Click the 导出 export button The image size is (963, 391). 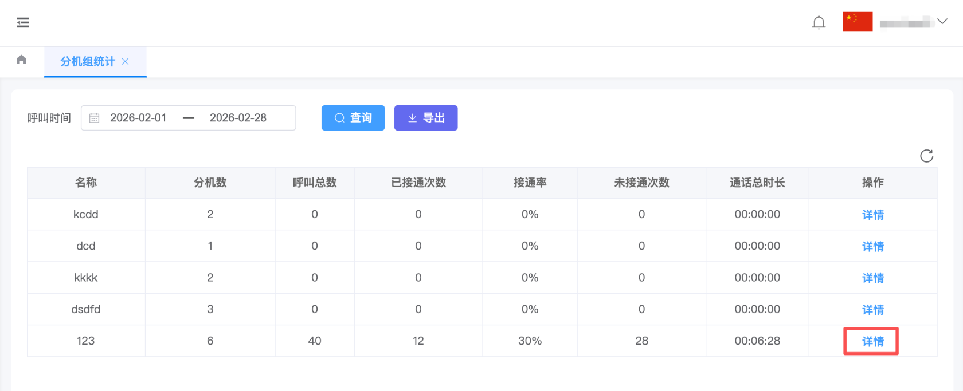click(x=425, y=118)
